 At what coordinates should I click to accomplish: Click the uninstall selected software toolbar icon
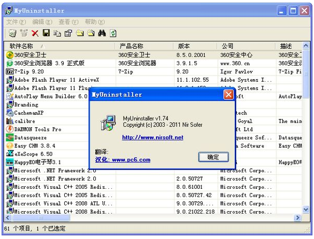pos(12,33)
